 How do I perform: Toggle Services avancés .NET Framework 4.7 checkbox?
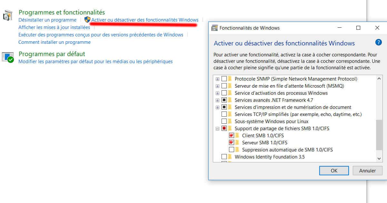point(224,100)
